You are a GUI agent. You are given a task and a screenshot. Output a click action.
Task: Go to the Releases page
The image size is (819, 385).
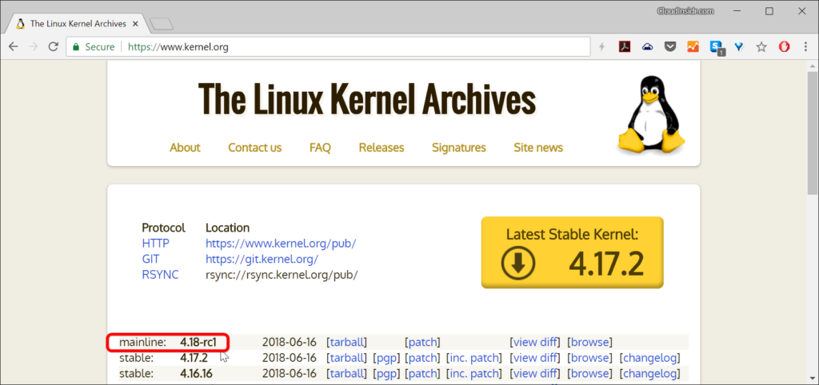point(382,148)
